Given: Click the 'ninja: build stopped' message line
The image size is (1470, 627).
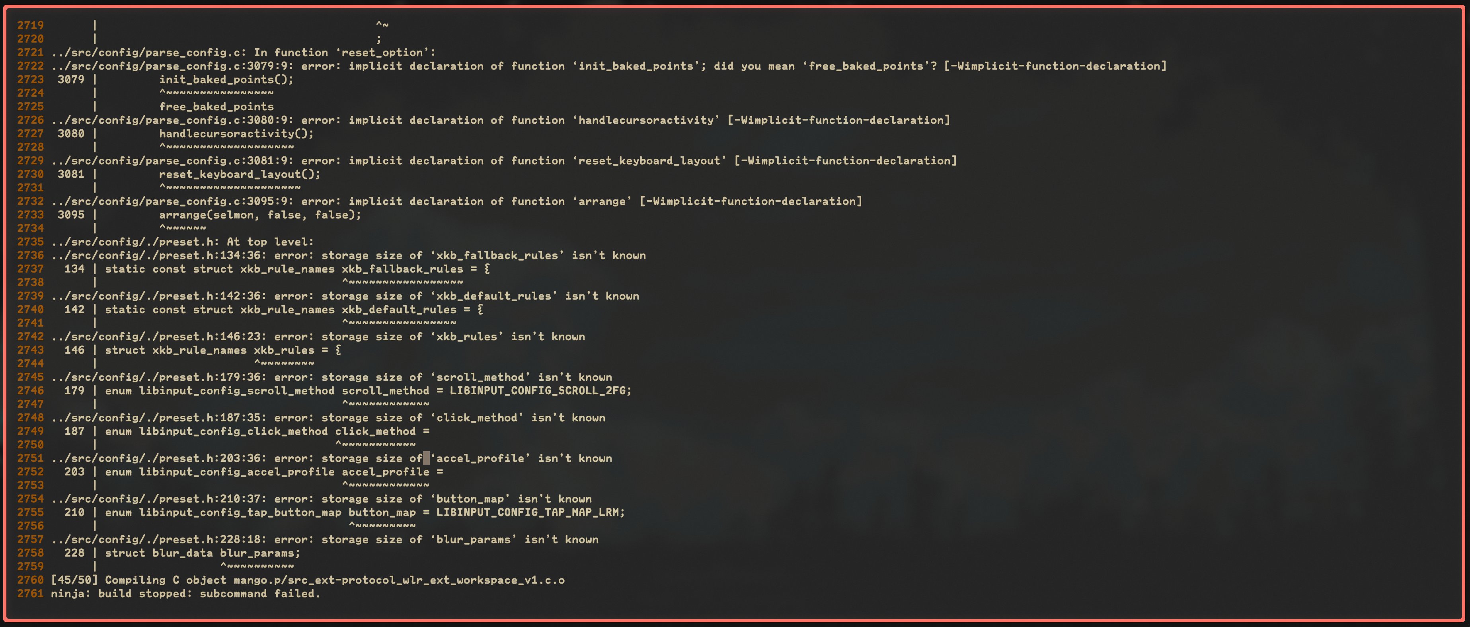Looking at the screenshot, I should [185, 594].
